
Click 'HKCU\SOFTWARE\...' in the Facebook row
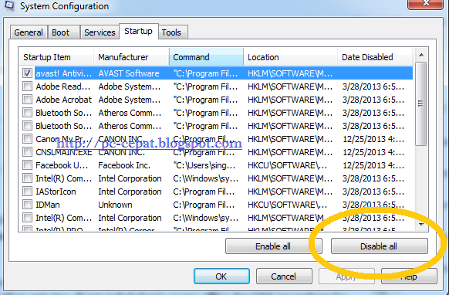point(288,165)
